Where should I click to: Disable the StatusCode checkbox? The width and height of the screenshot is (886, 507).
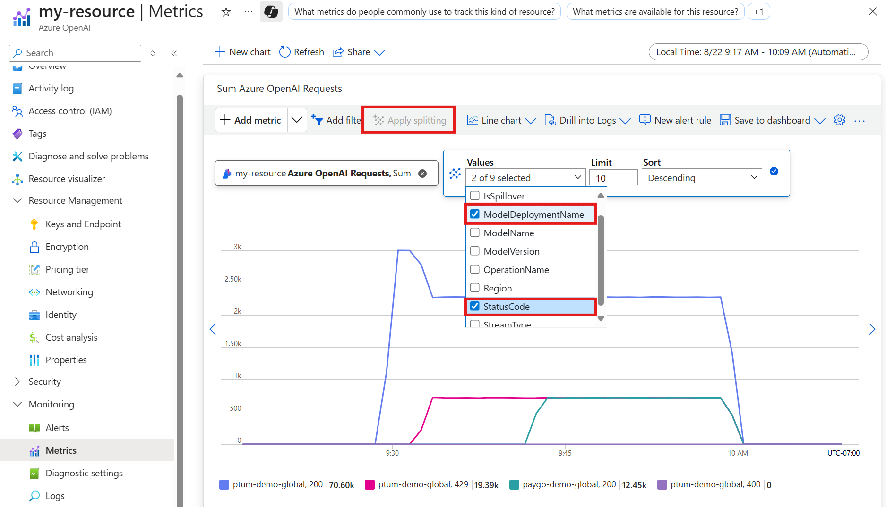[x=475, y=306]
